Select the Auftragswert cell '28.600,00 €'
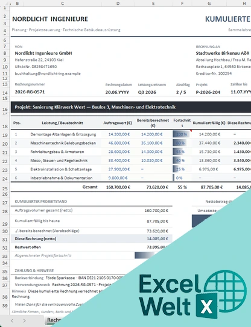Image resolution: width=251 pixels, height=327 pixels. [x=119, y=152]
